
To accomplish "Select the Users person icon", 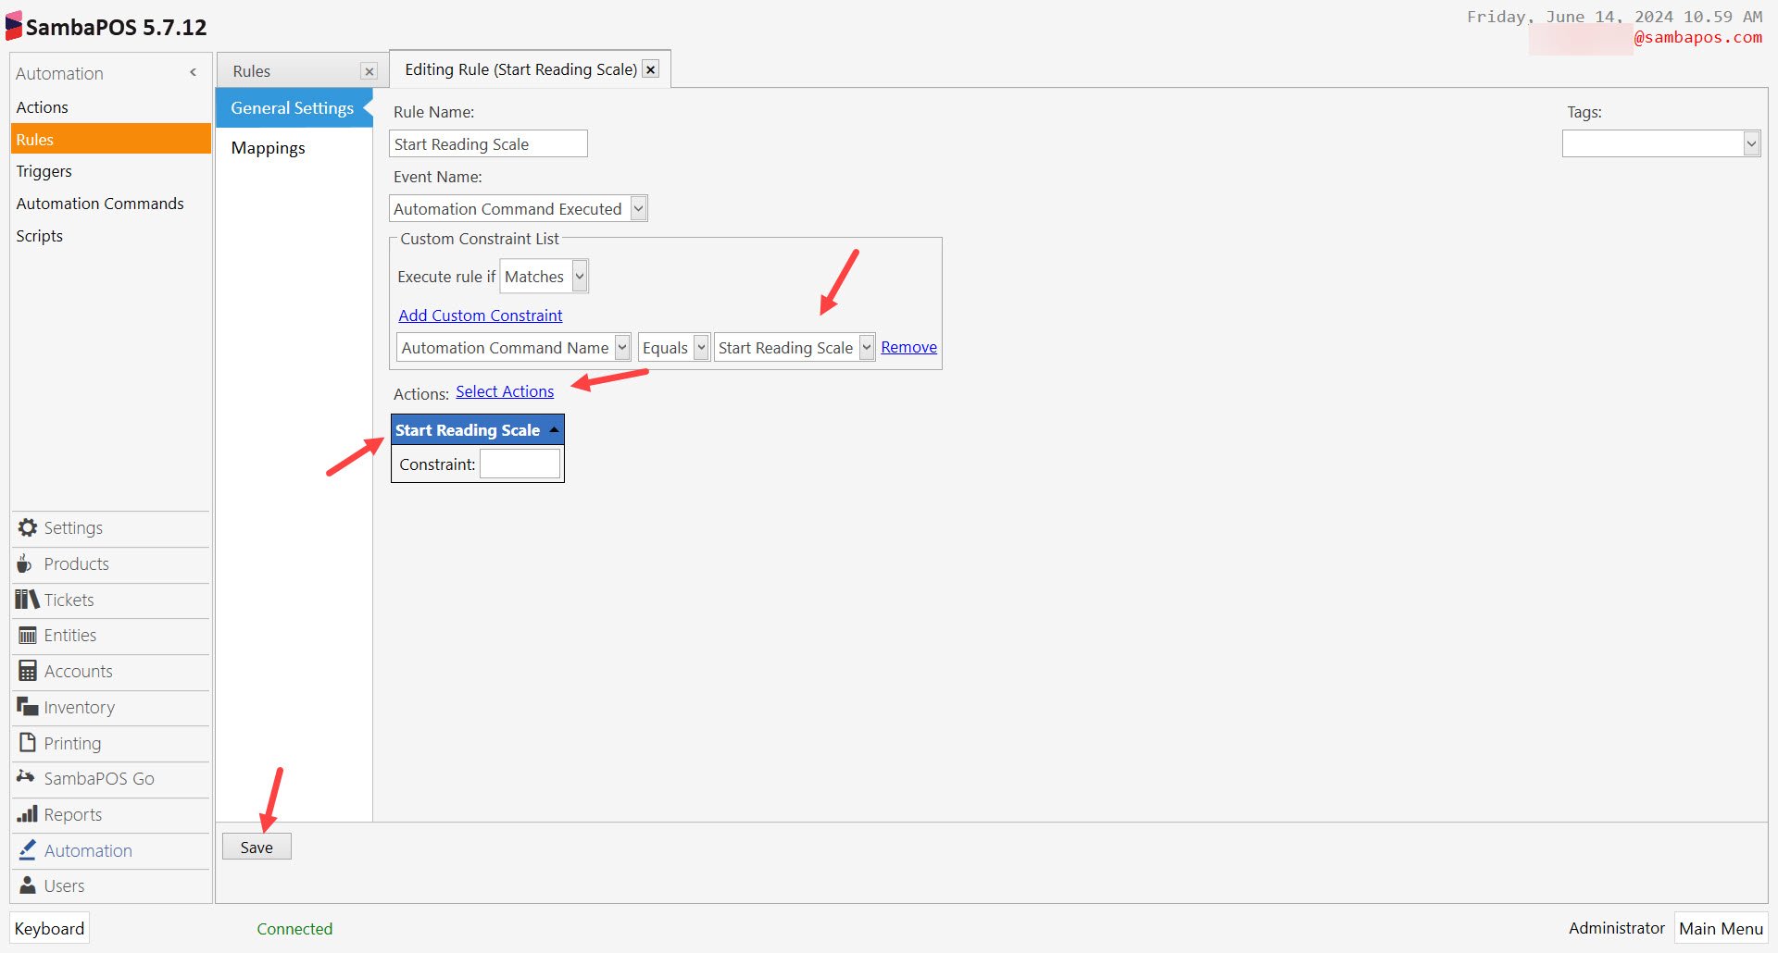I will pyautogui.click(x=25, y=885).
